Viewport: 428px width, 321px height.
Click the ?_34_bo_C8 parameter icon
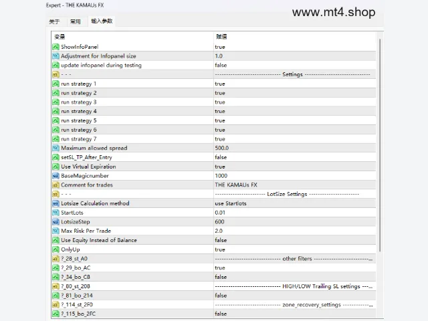(x=56, y=277)
